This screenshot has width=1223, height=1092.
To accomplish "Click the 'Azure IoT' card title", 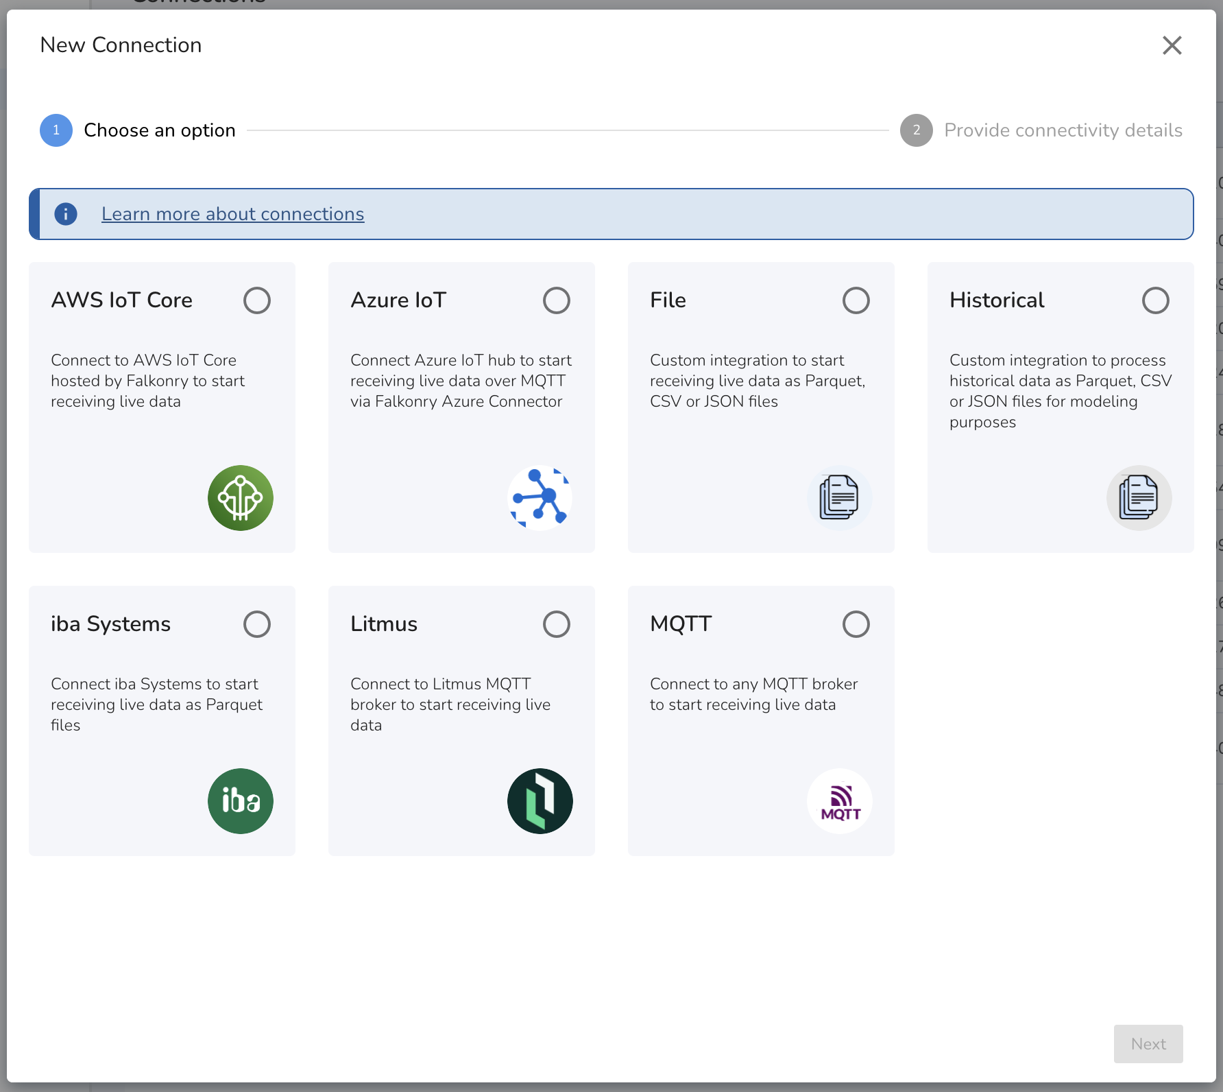I will coord(398,300).
